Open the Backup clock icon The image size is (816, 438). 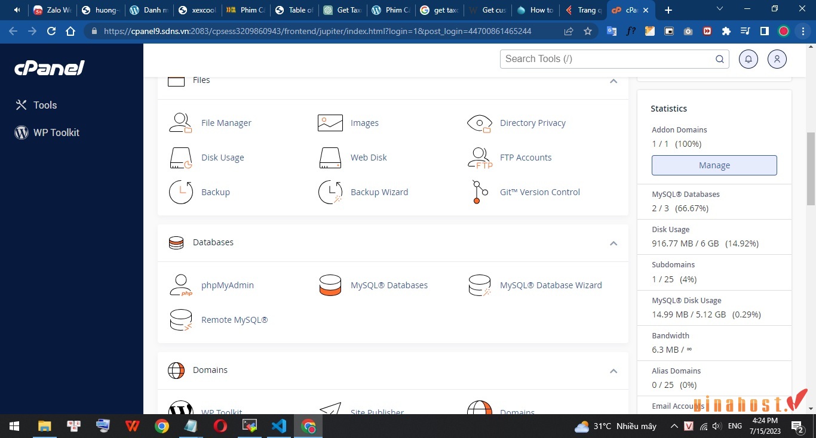[x=180, y=192]
